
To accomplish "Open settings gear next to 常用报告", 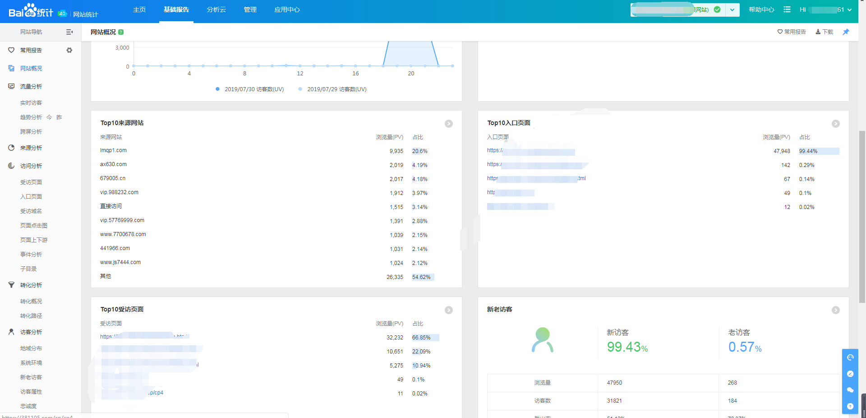I will pyautogui.click(x=69, y=50).
